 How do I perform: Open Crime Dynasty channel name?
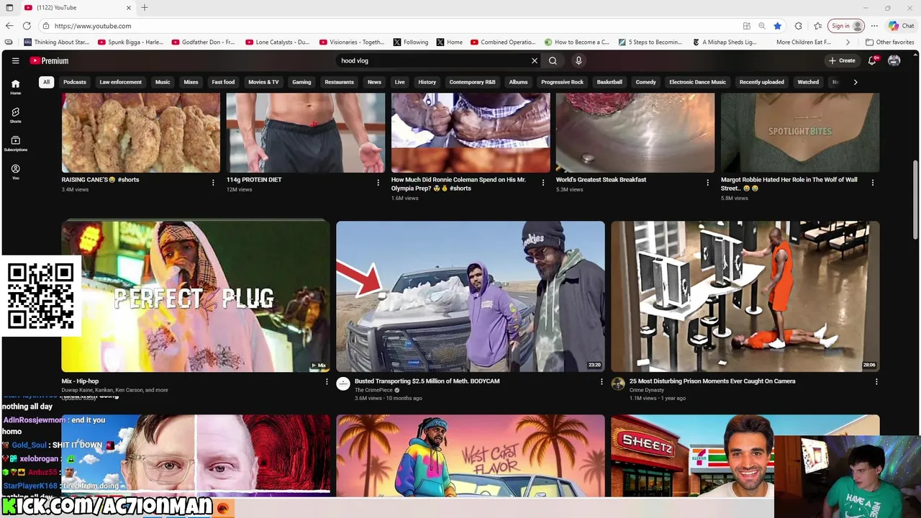pos(646,390)
